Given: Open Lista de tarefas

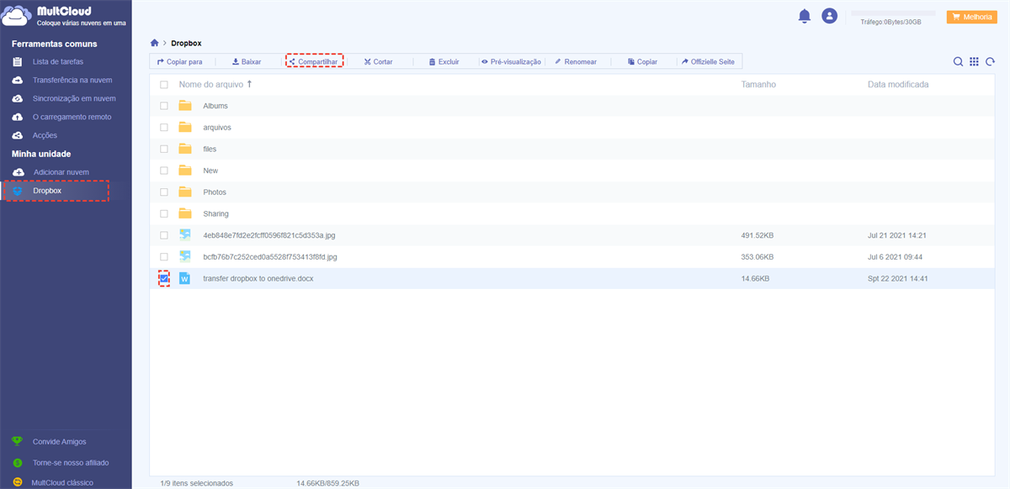Looking at the screenshot, I should click(x=58, y=61).
